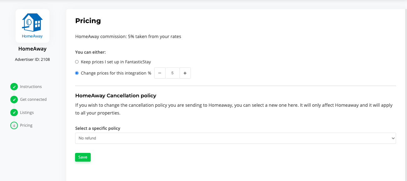
Task: Decrease the price percentage with minus button
Action: (160, 73)
